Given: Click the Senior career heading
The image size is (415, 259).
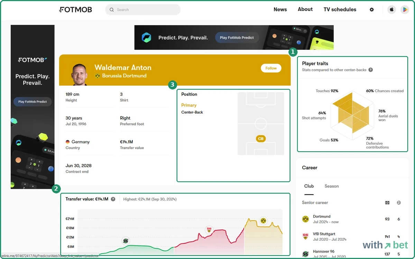Looking at the screenshot, I should coord(315,203).
